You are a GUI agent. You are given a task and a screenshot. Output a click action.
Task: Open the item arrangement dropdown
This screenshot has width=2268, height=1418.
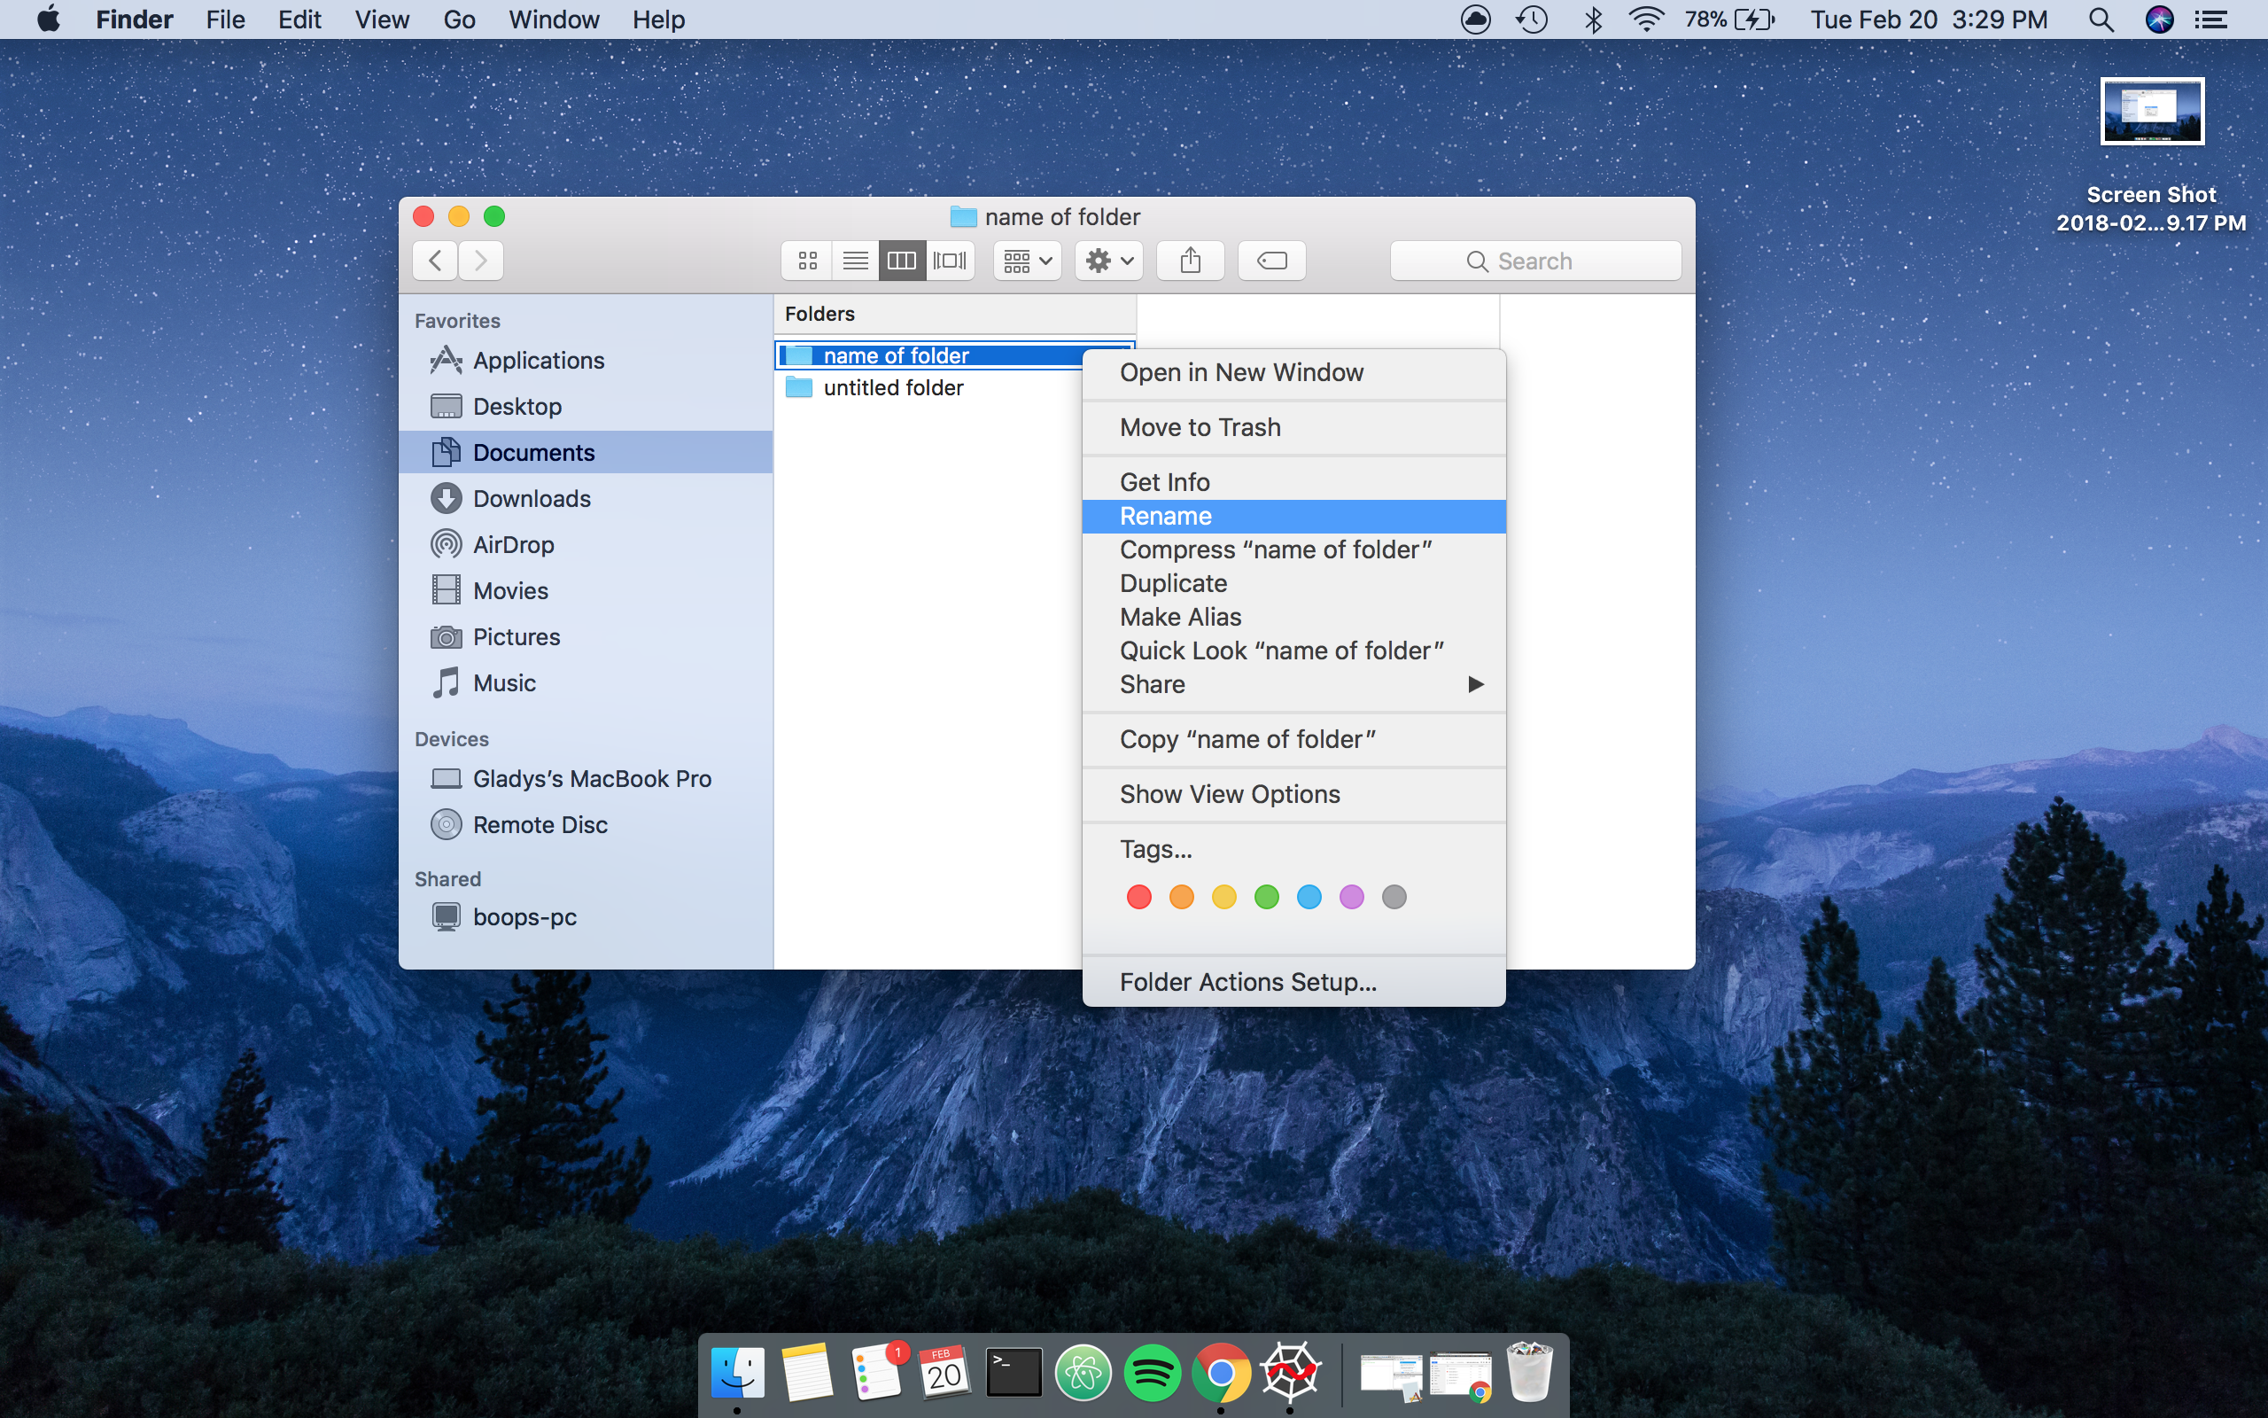pyautogui.click(x=1027, y=261)
